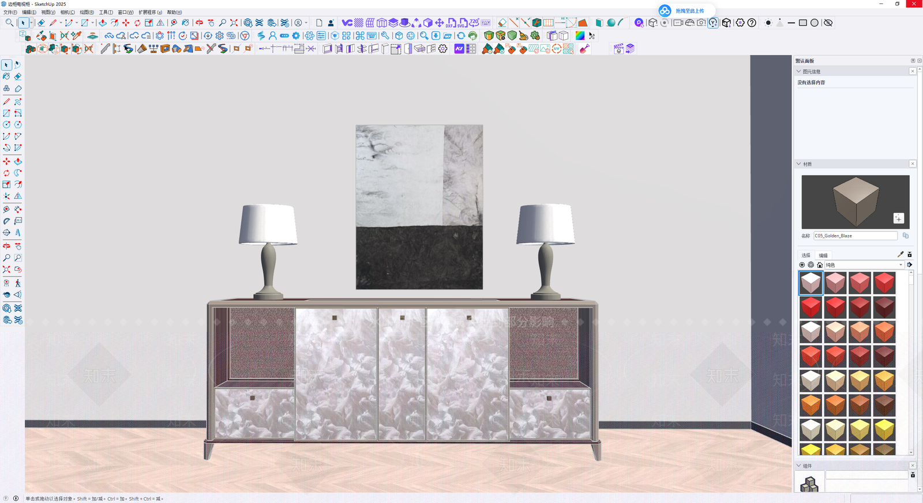923x503 pixels.
Task: Close the 组件 panel
Action: [x=913, y=466]
